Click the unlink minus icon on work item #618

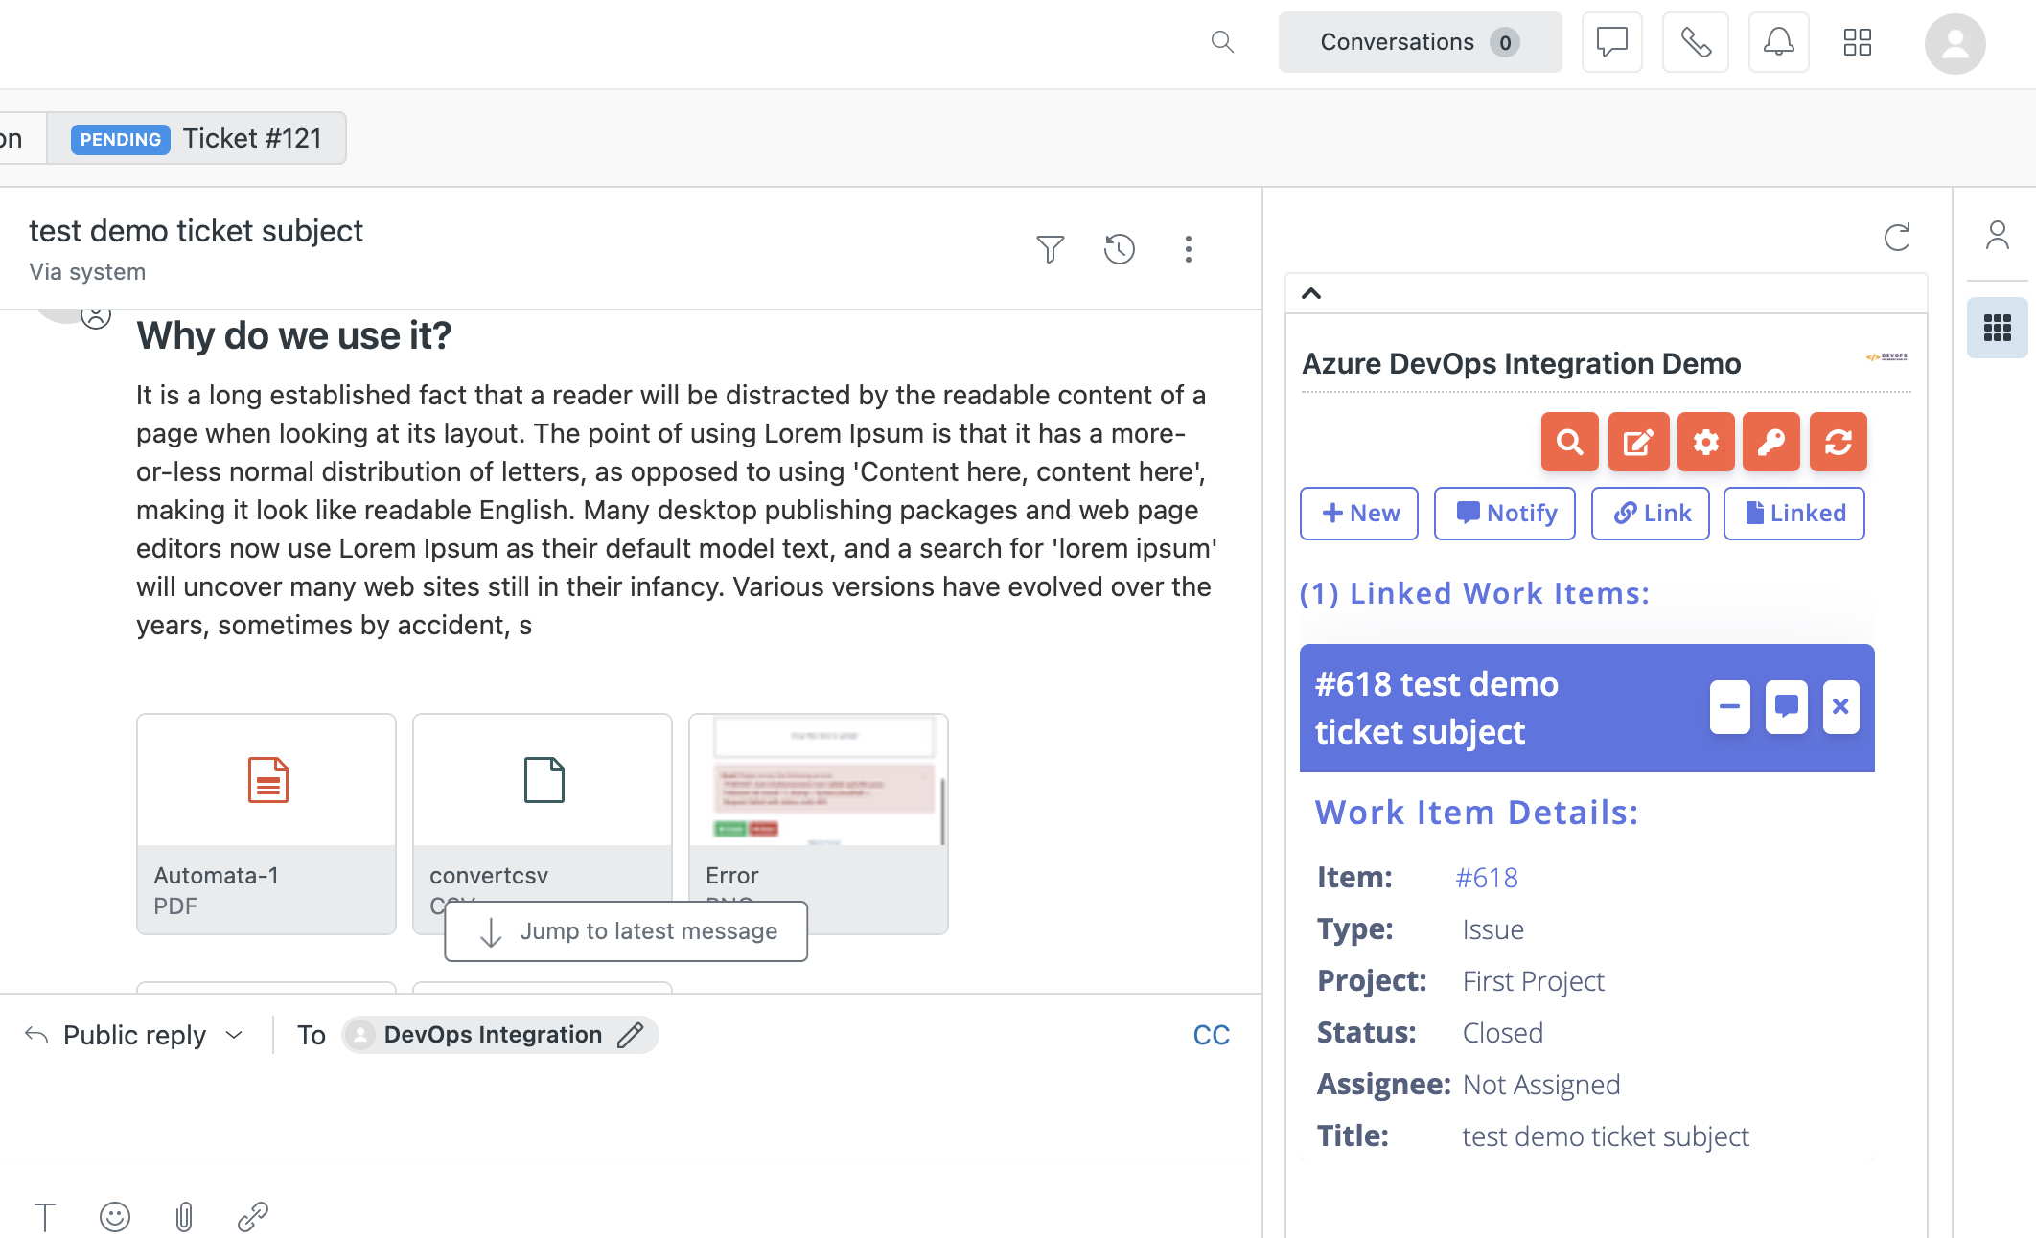tap(1729, 704)
